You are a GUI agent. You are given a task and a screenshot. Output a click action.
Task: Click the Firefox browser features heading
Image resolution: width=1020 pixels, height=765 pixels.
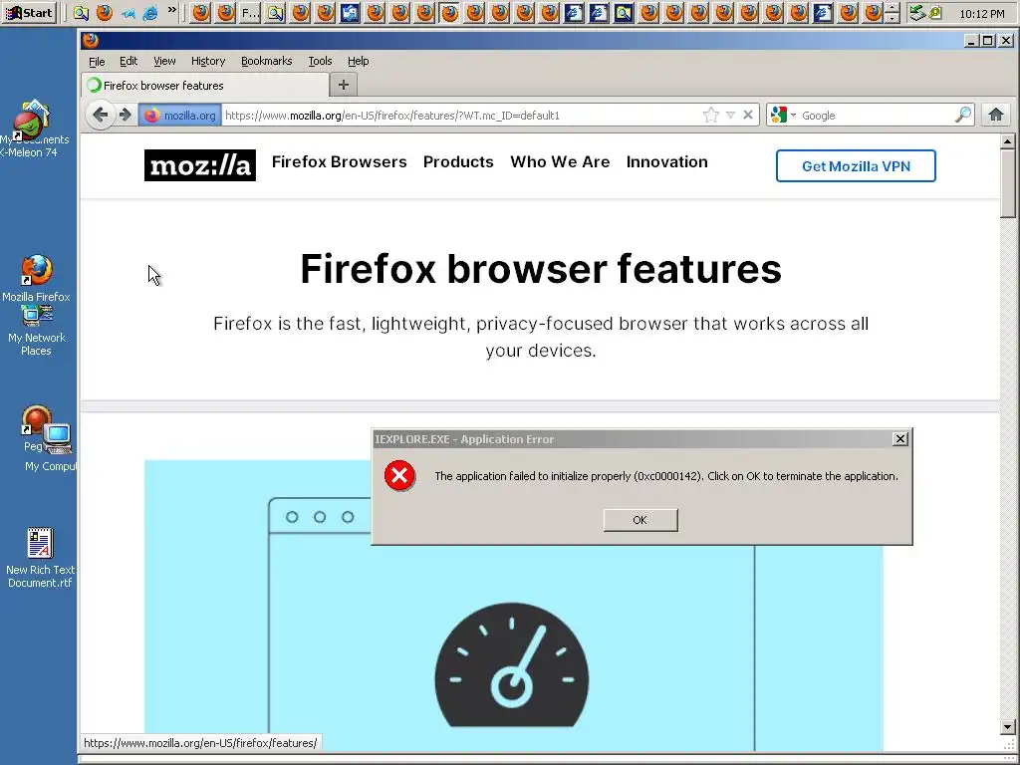pyautogui.click(x=541, y=269)
